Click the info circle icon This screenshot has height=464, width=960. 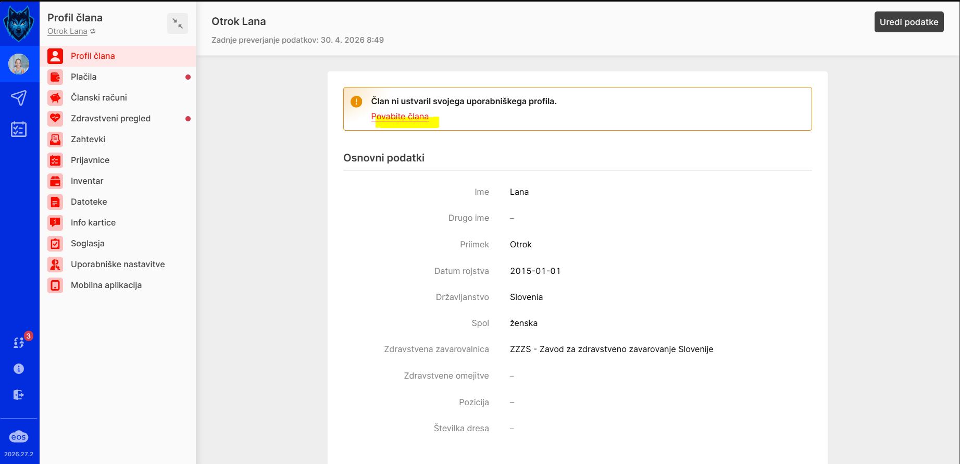[19, 369]
